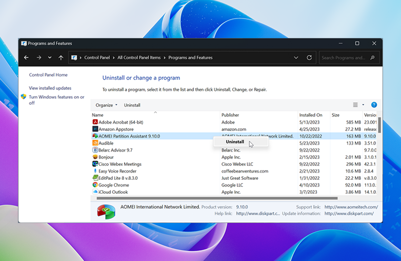The width and height of the screenshot is (401, 261).
Task: Select the Google Chrome entry
Action: click(x=234, y=184)
